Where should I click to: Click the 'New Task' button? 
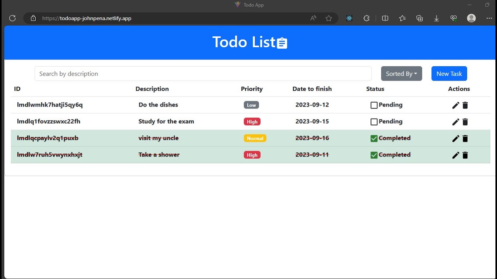click(x=449, y=74)
